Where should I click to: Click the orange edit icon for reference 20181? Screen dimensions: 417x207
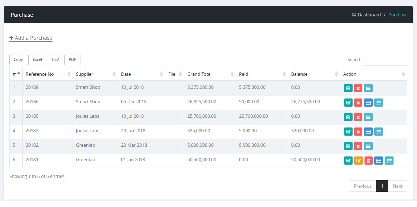358,161
